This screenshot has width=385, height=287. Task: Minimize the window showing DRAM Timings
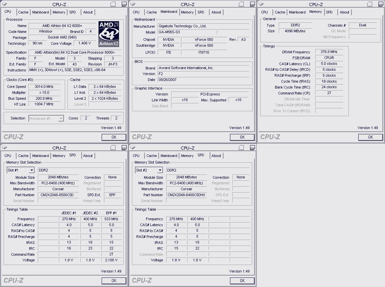370,4
